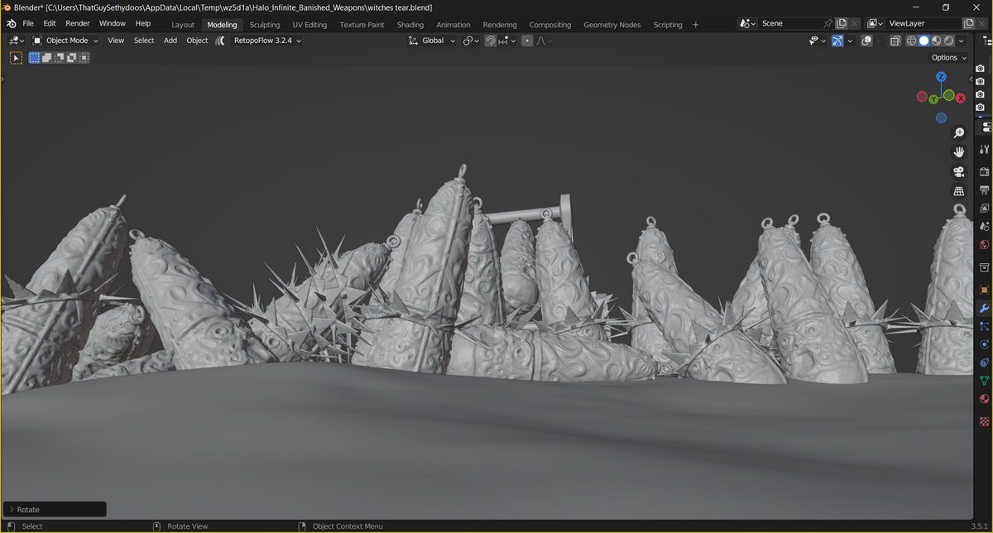The image size is (993, 533).
Task: Click the Scene name field
Action: click(789, 24)
